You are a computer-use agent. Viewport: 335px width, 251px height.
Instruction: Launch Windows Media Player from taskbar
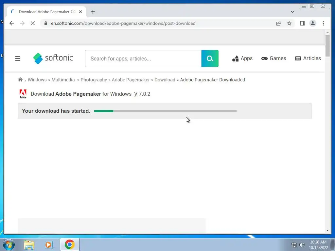coord(49,244)
